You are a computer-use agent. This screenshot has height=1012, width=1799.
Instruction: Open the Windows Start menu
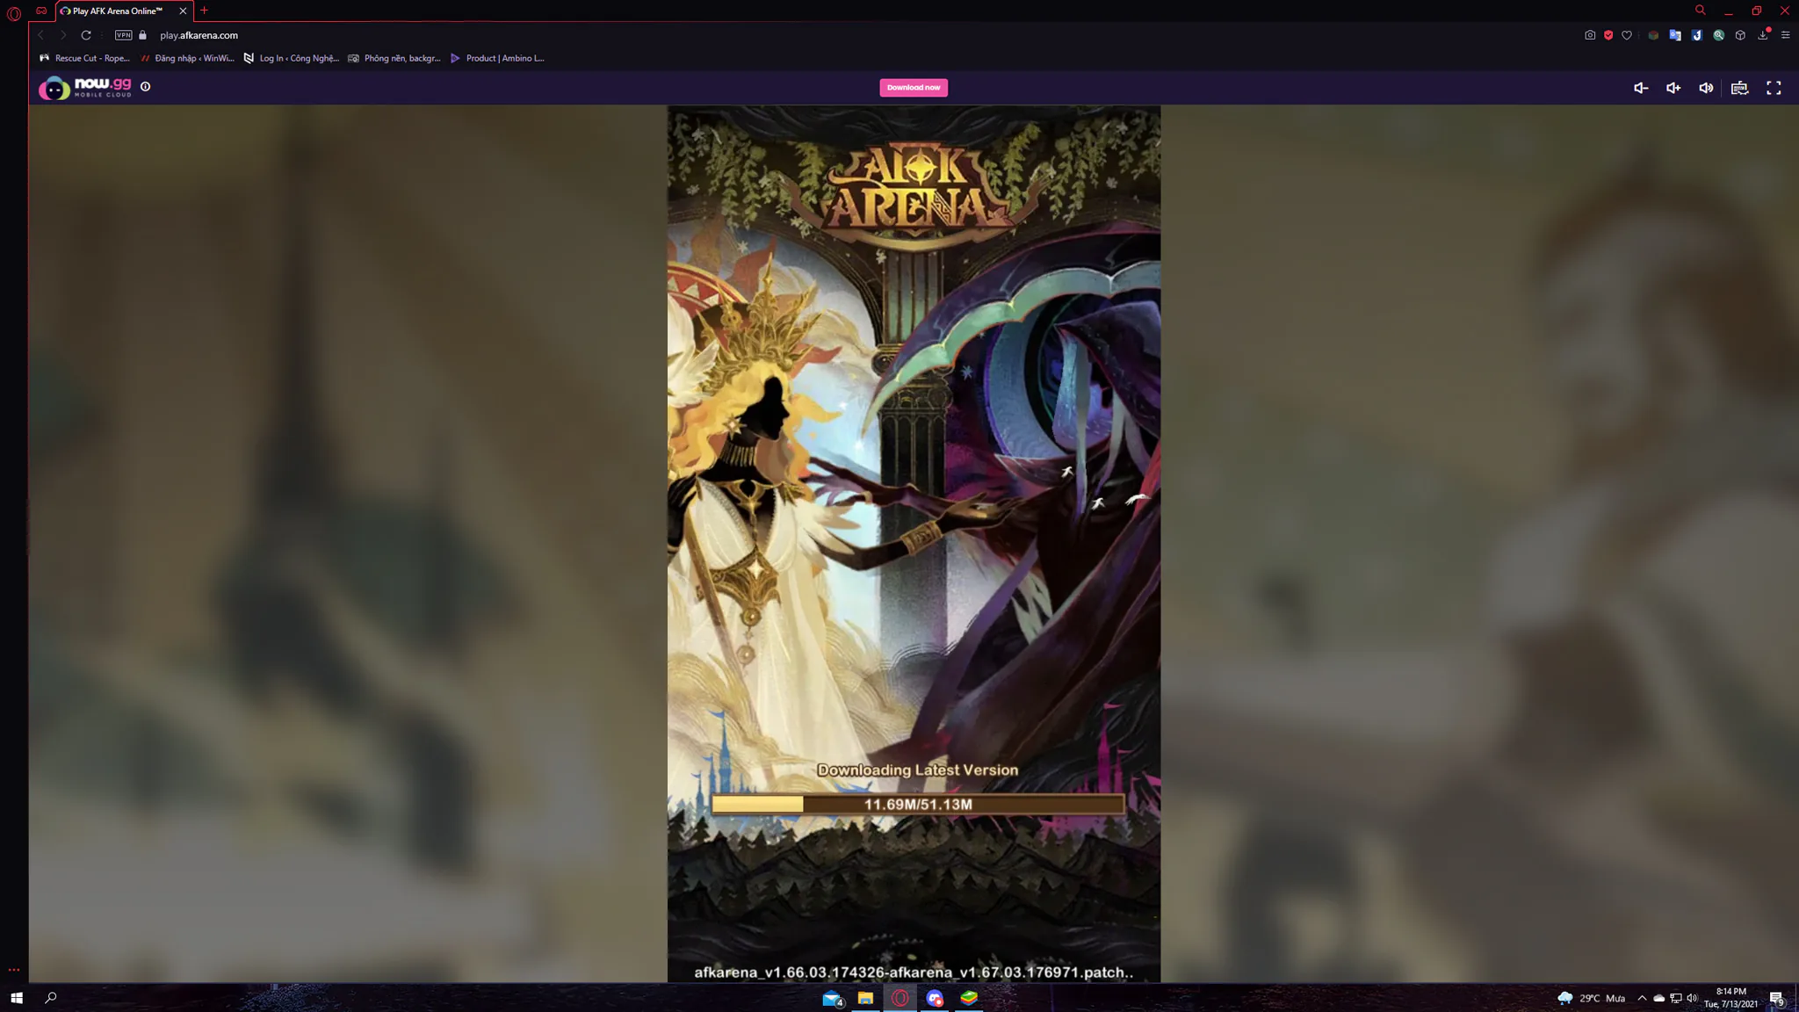(16, 998)
